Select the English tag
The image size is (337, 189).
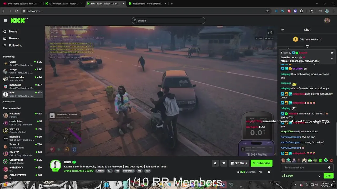pyautogui.click(x=100, y=171)
